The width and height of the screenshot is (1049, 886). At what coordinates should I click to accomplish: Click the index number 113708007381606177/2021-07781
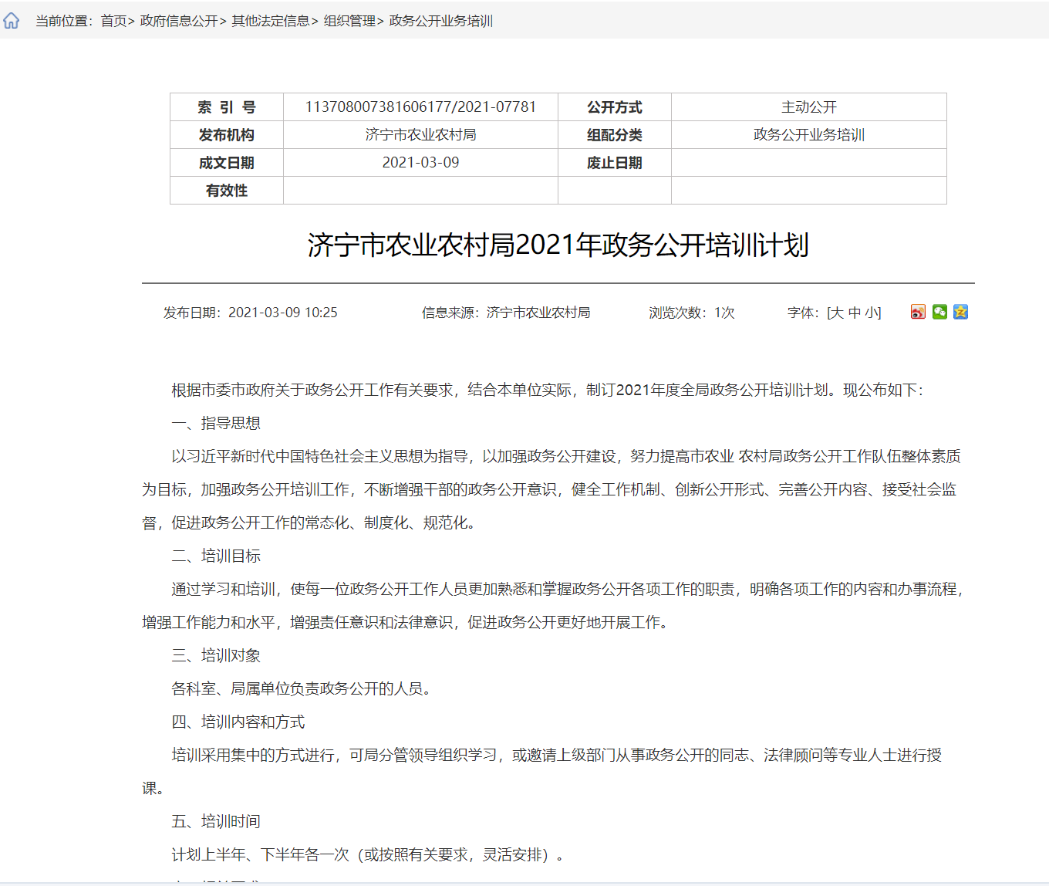420,107
